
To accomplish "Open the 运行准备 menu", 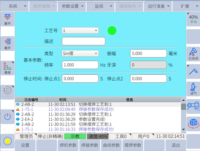I will pos(158,6).
